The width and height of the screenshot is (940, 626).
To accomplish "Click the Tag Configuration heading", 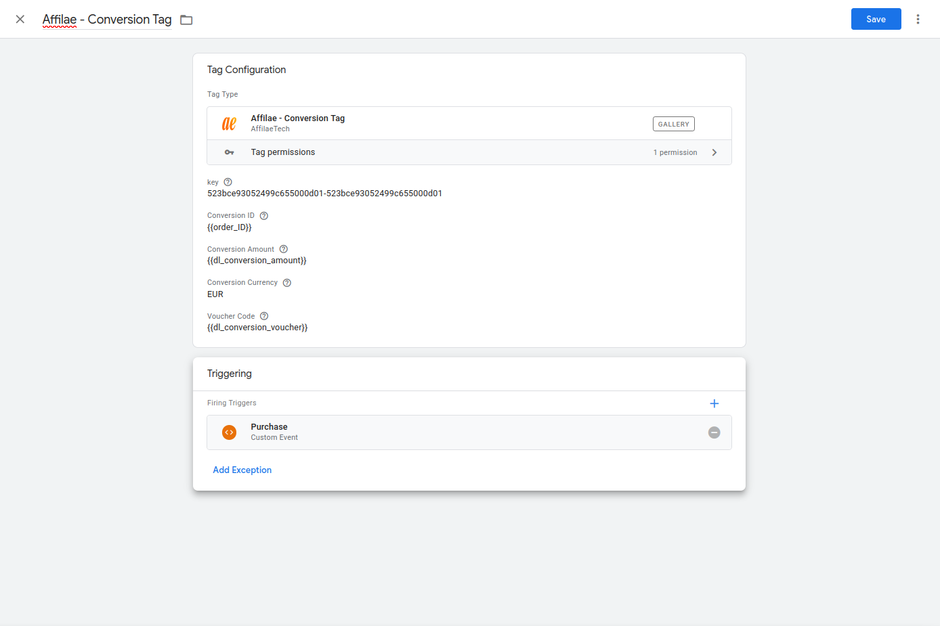I will pos(247,70).
